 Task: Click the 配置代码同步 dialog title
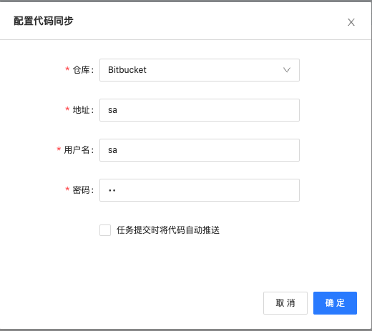click(x=44, y=21)
